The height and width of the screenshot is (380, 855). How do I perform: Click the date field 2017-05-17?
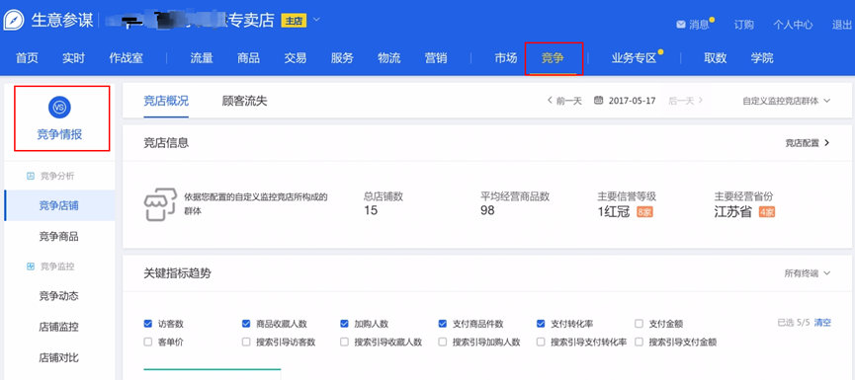[x=632, y=101]
